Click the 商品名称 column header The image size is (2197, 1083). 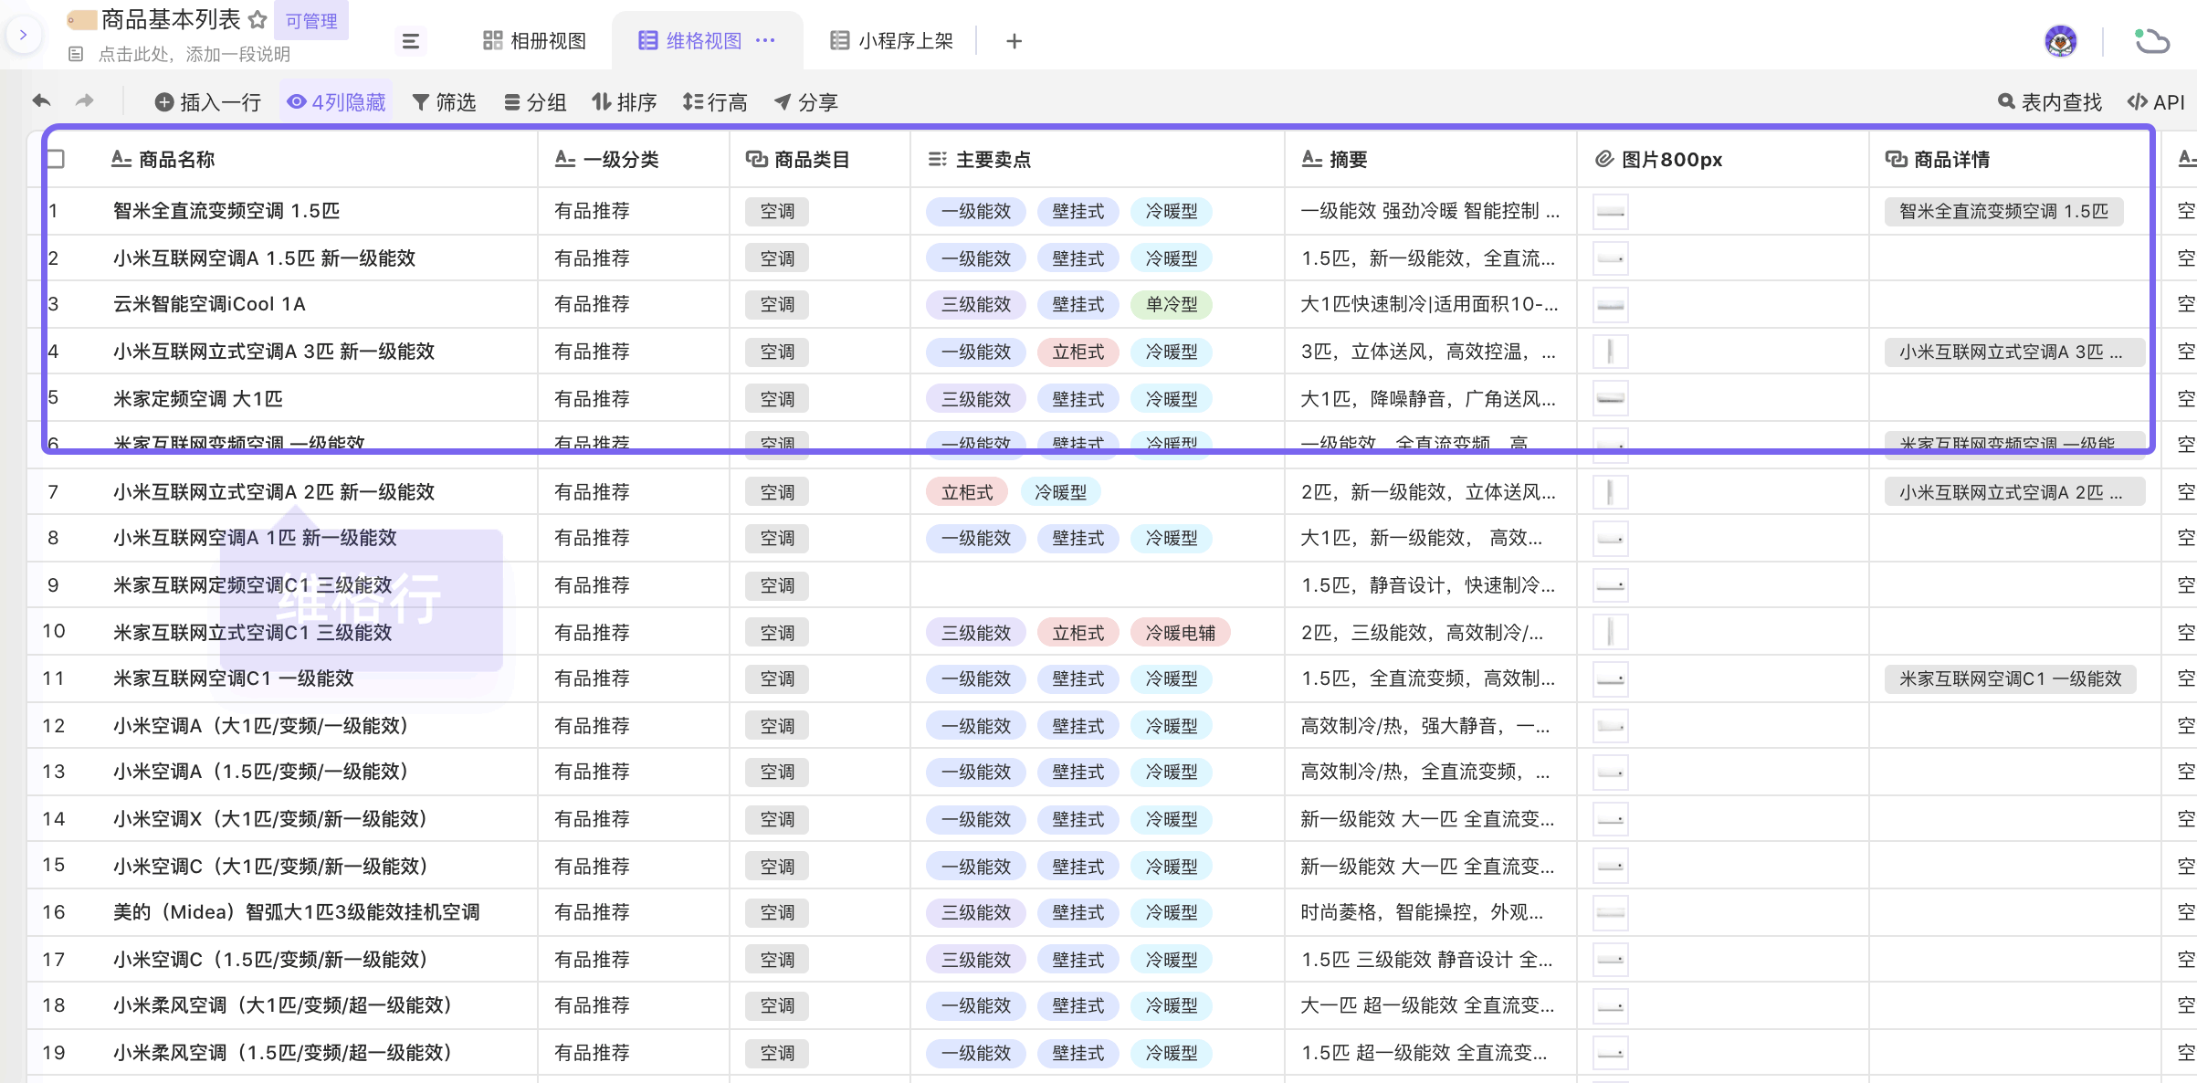310,160
